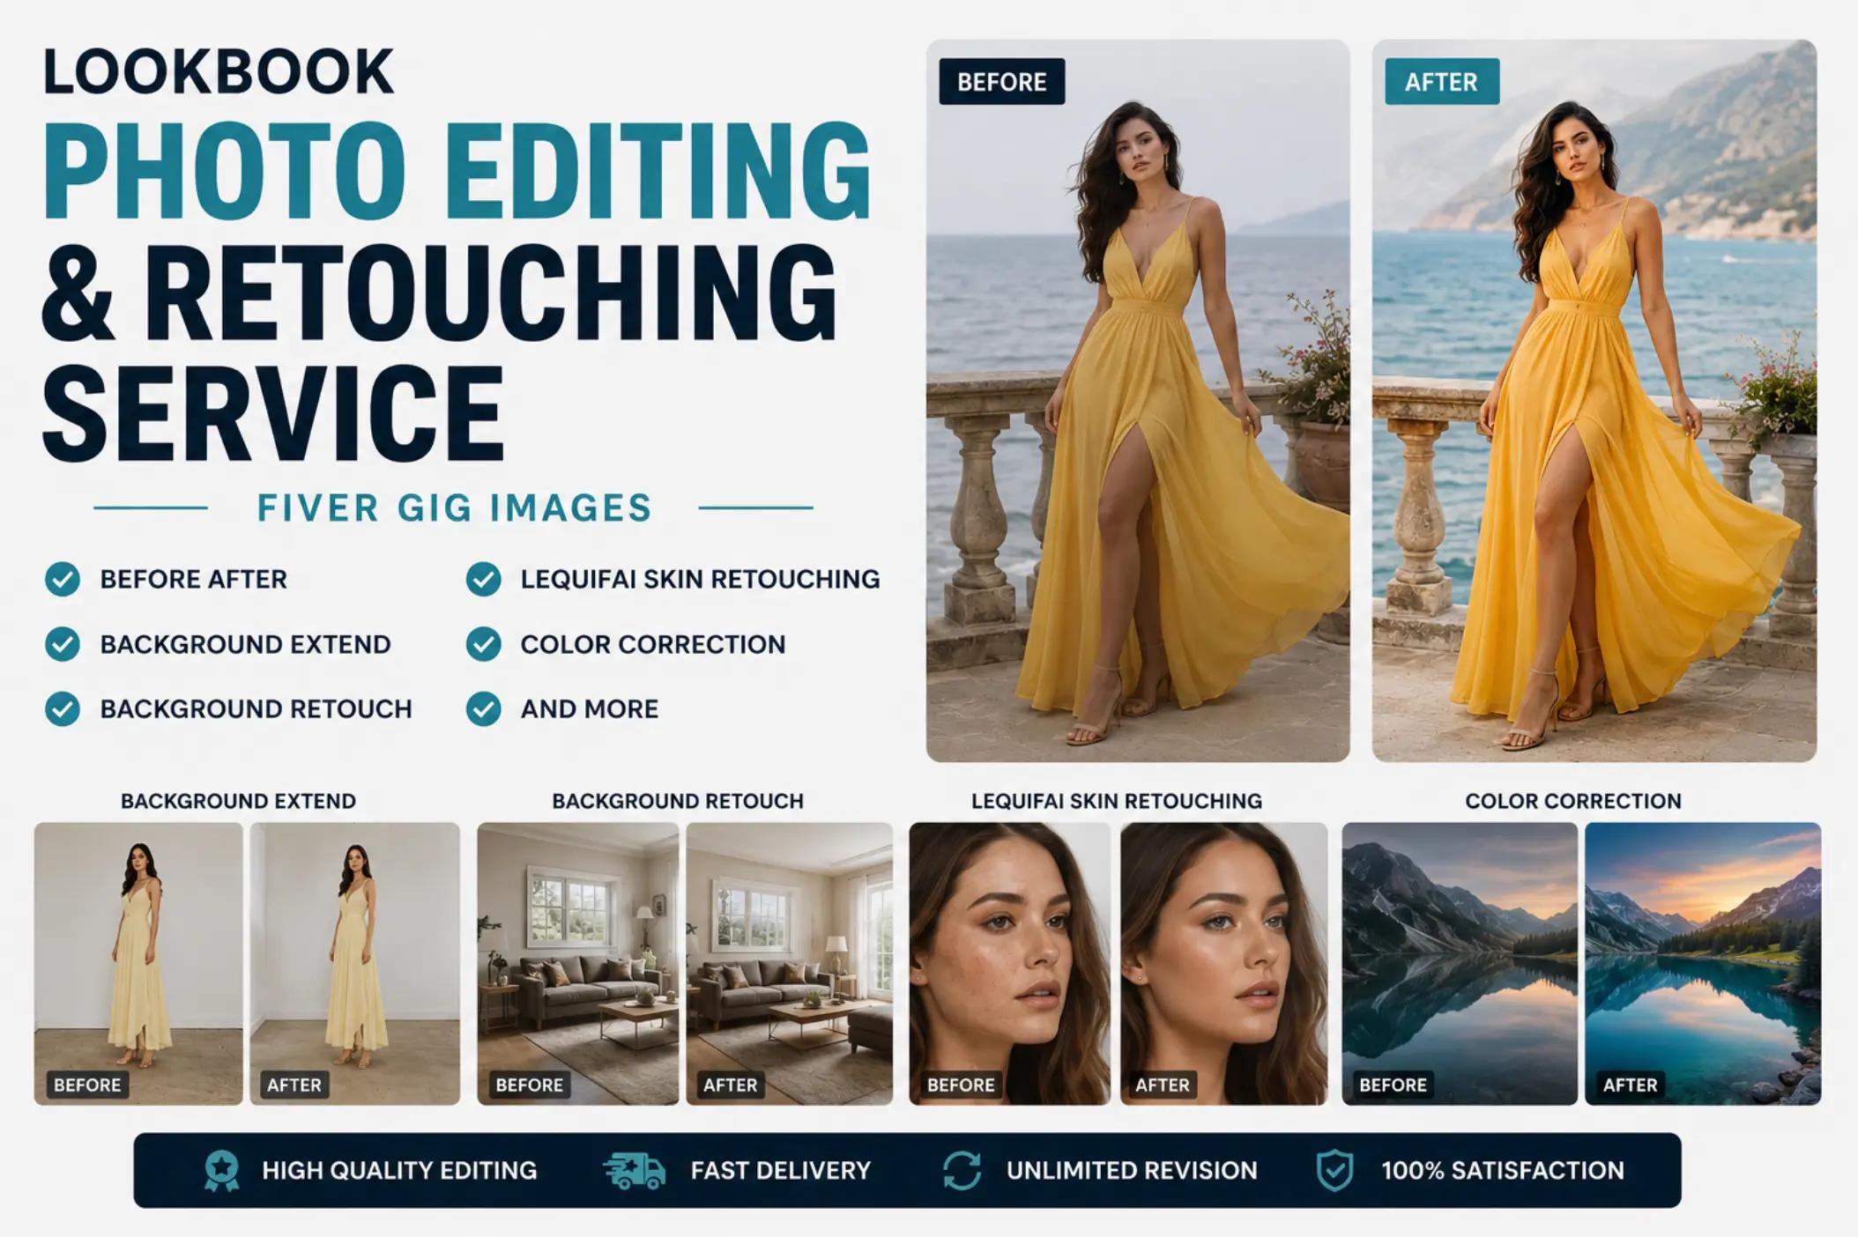Click the FAST DELIVERY banner text
The width and height of the screenshot is (1858, 1237).
(x=780, y=1170)
